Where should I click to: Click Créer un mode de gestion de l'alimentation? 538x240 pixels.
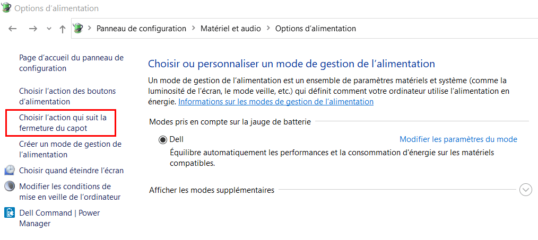(x=70, y=149)
